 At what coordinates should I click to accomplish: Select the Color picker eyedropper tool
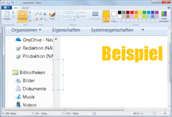click(x=41, y=19)
